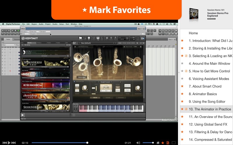
Task: Toggle favorite star for 6. Voicing Assistant Modes
Action: 182,79
